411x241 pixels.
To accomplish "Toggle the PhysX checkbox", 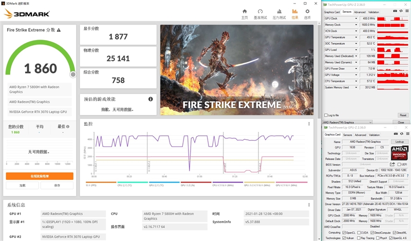I will point(378,238).
